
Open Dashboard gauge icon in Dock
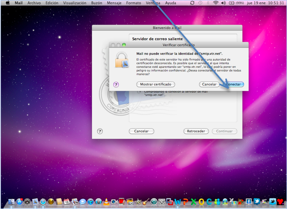27,201
